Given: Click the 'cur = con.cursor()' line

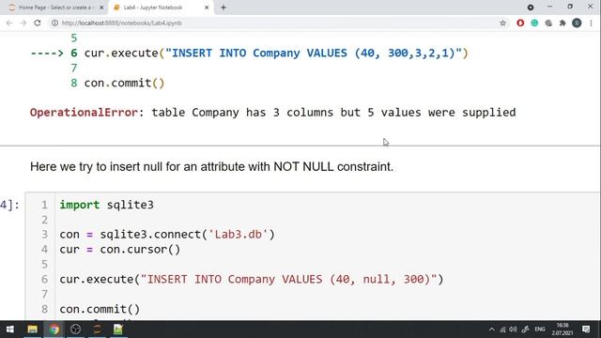Looking at the screenshot, I should point(120,250).
